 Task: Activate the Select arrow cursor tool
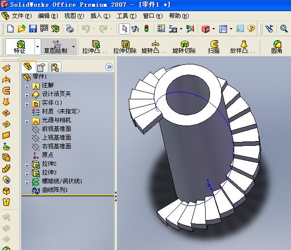click(124, 29)
